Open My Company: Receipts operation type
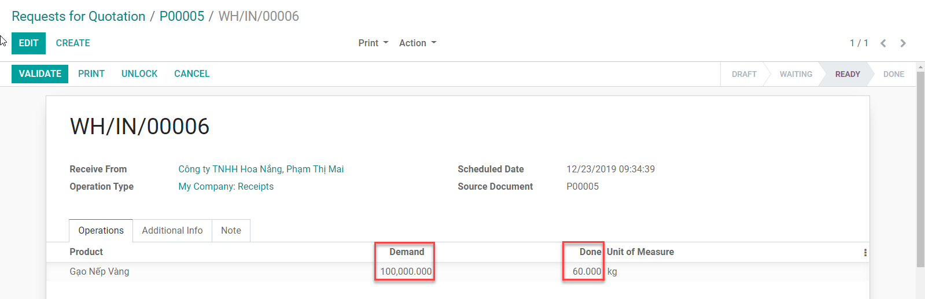Viewport: 925px width, 299px height. (x=226, y=187)
